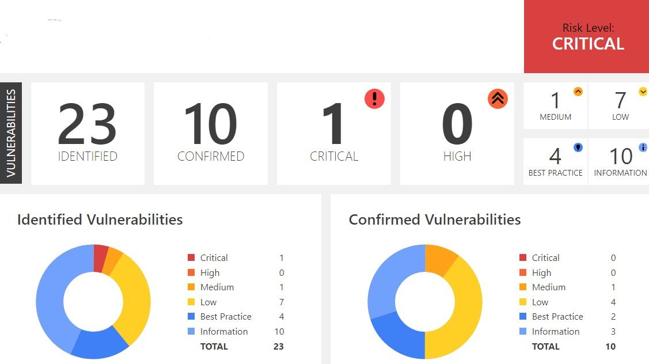Click Information swatch in Confirmed legend
The image size is (649, 364).
click(523, 331)
